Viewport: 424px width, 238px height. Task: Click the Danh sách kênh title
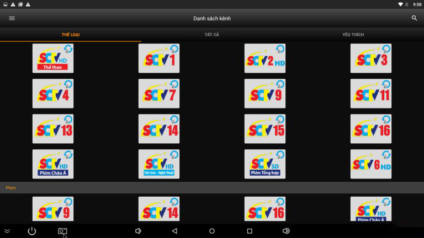(212, 18)
